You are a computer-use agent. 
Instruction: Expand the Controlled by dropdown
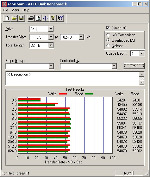pyautogui.click(x=114, y=66)
